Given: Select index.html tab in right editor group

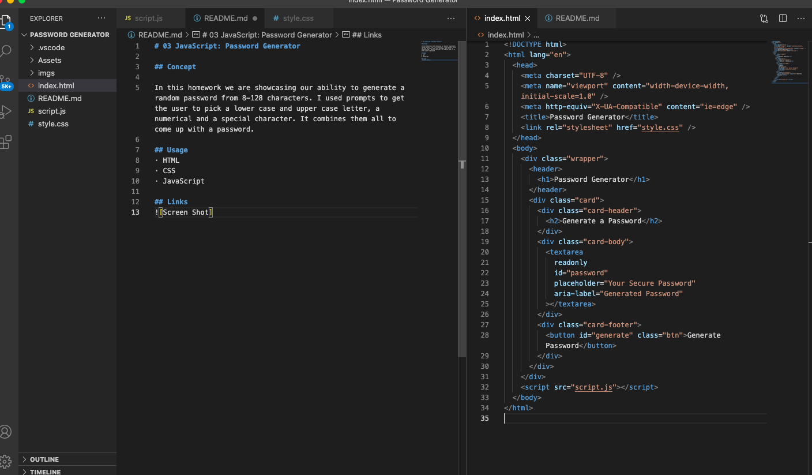Looking at the screenshot, I should 502,18.
